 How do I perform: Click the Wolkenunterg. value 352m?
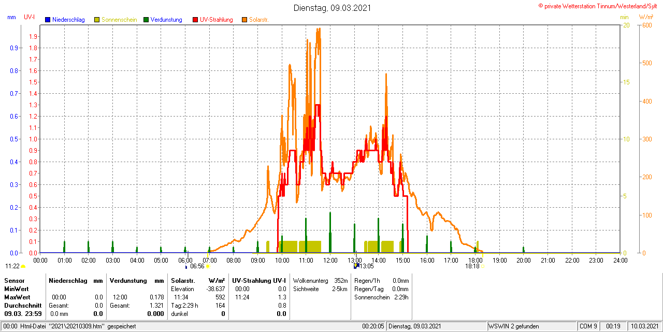[x=341, y=280]
